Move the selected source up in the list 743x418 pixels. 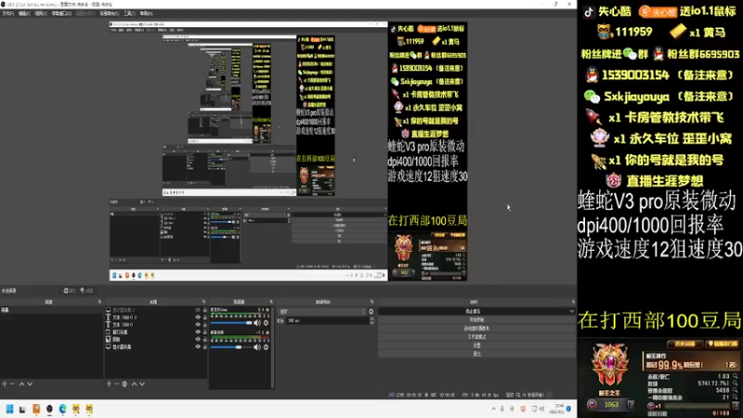[x=134, y=384]
